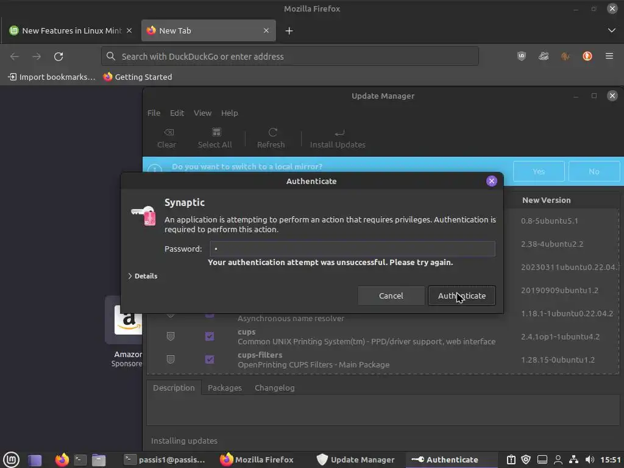This screenshot has width=624, height=468.
Task: Click the Authenticate button
Action: [462, 296]
